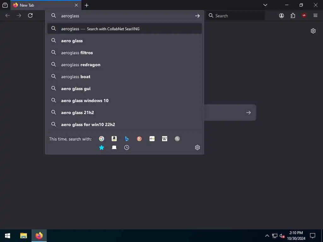Reload the current page

(x=30, y=16)
